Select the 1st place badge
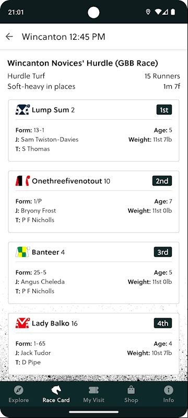Viewport: 188px width, 418px height. [164, 110]
